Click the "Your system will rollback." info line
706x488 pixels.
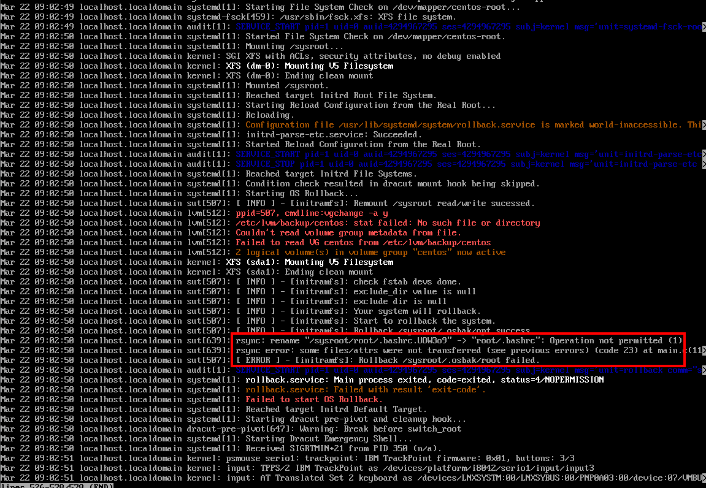(x=417, y=311)
